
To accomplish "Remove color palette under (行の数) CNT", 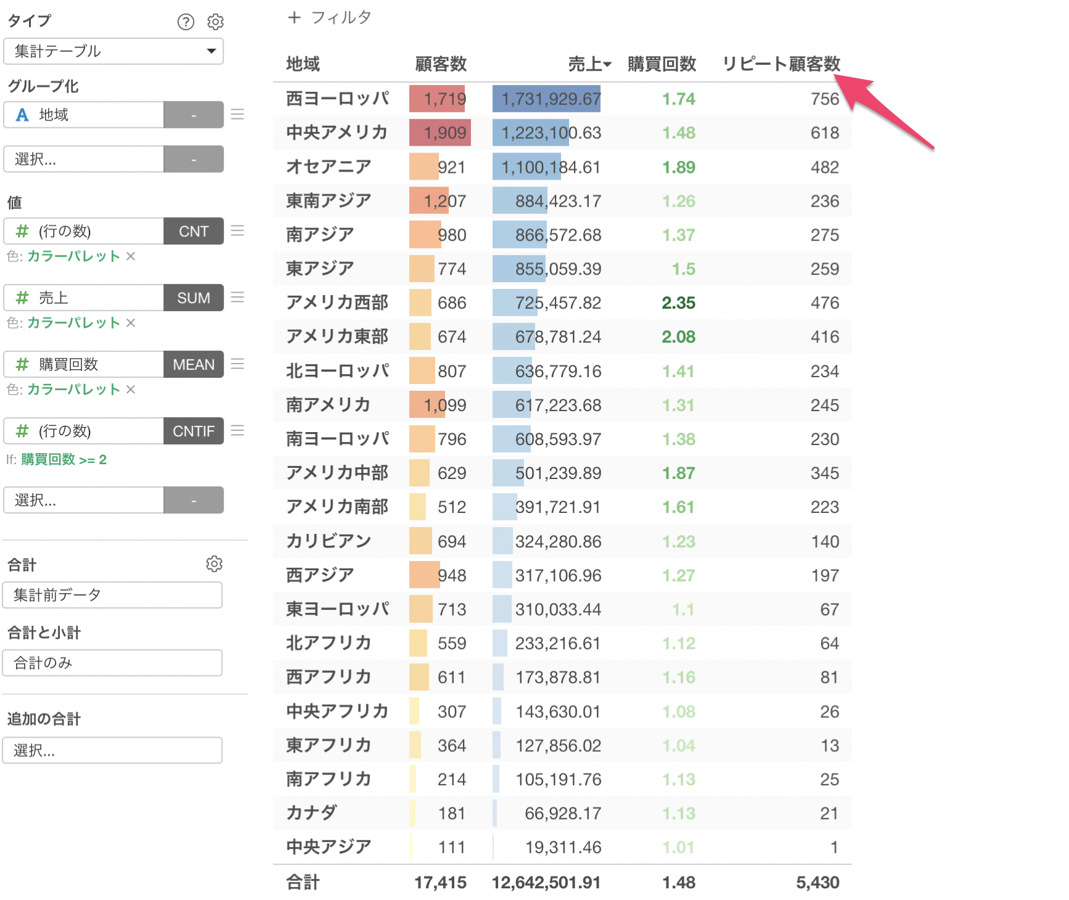I will coord(131,256).
